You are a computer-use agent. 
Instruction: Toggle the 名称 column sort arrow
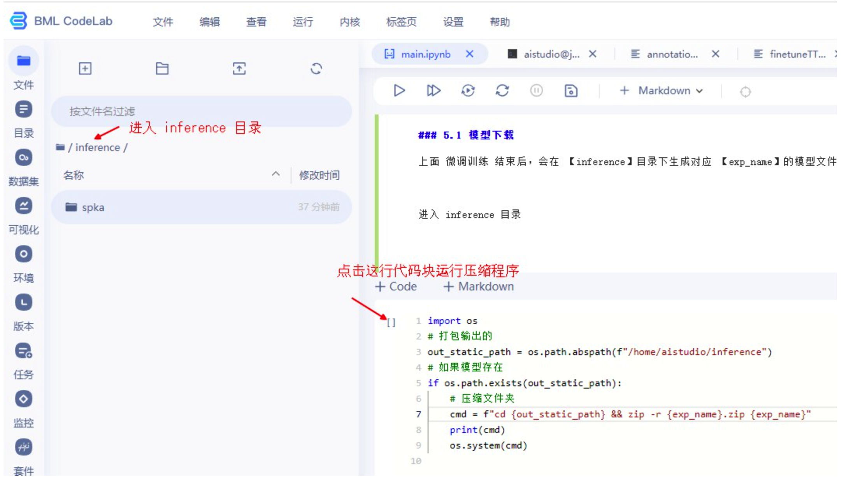[276, 174]
